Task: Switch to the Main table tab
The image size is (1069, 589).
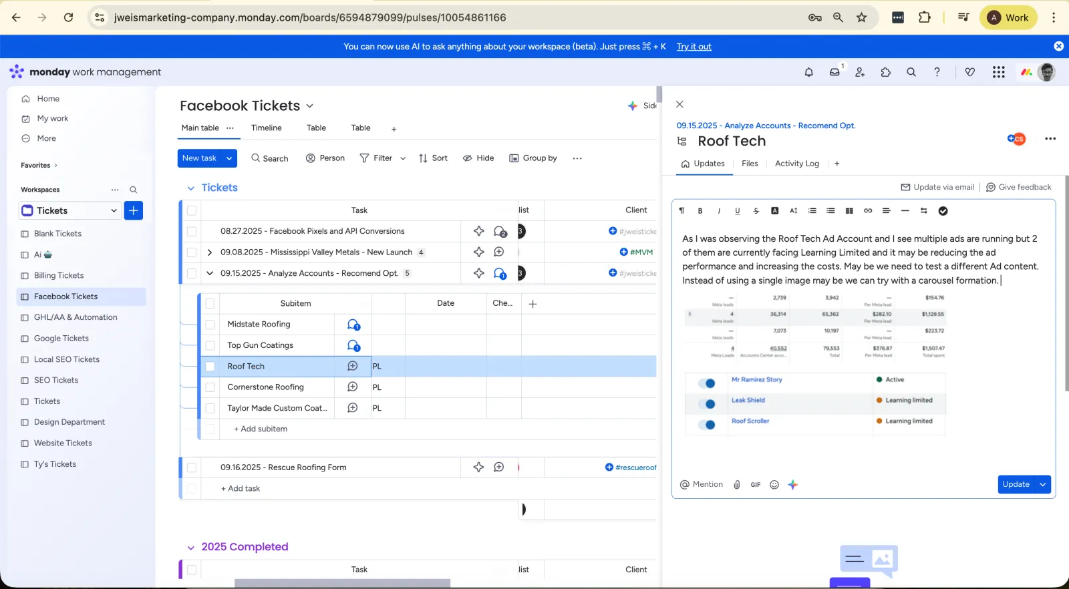Action: (200, 128)
